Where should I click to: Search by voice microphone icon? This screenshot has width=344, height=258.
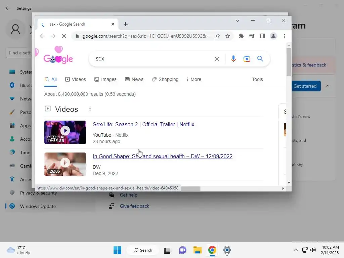(x=233, y=59)
